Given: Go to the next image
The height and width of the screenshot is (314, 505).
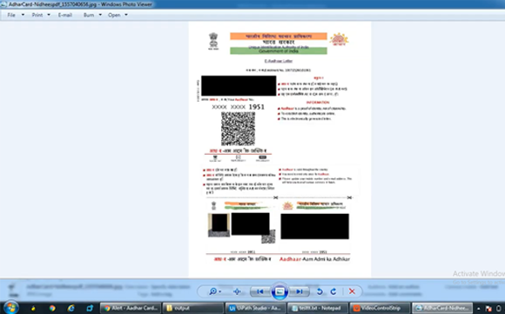Looking at the screenshot, I should [300, 291].
